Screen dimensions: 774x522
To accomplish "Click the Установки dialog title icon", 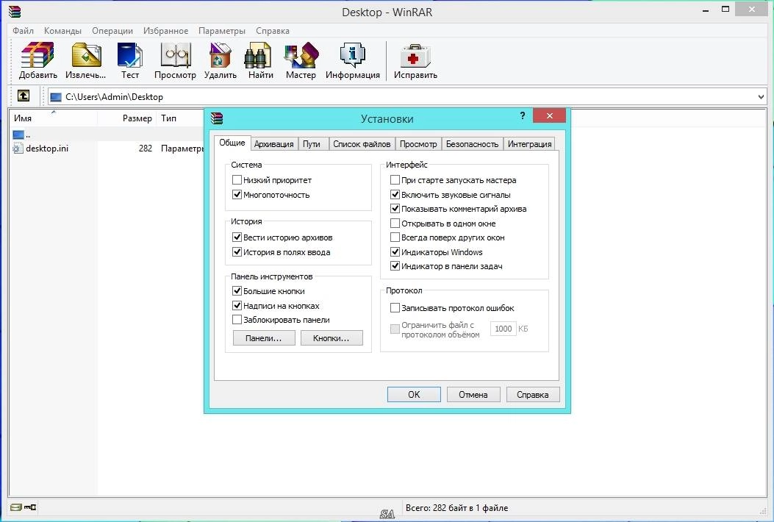I will tap(217, 118).
